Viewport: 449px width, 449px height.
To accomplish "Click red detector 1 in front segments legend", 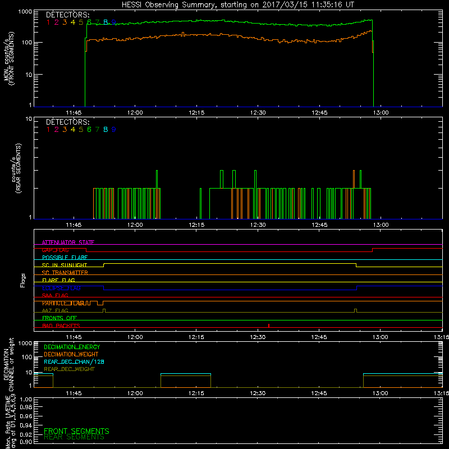I will (x=48, y=22).
